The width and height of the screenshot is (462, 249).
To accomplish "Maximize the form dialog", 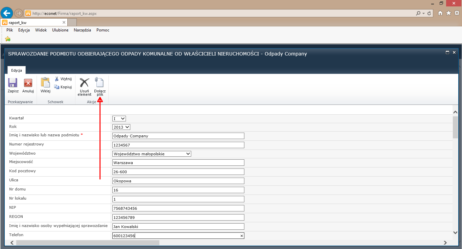I will pyautogui.click(x=447, y=52).
